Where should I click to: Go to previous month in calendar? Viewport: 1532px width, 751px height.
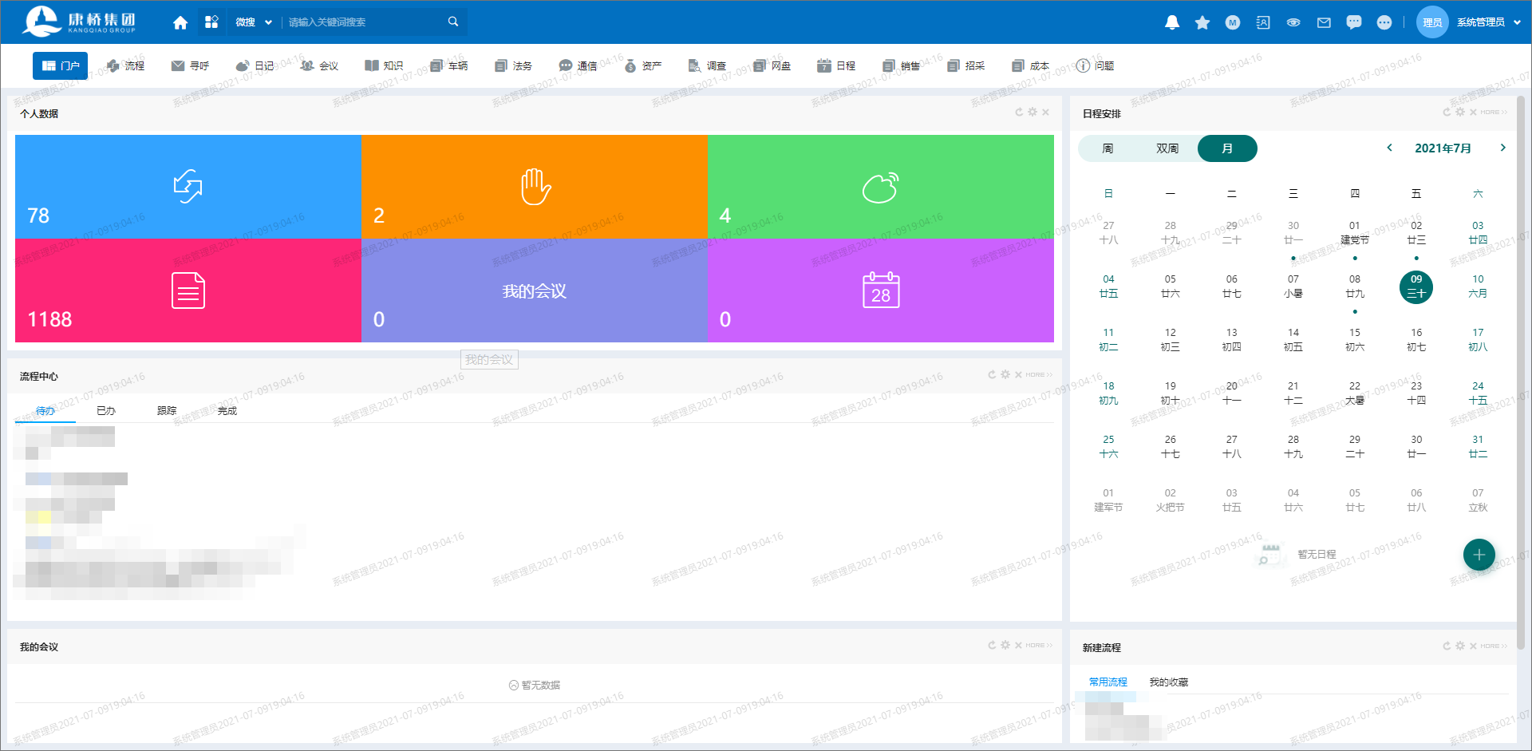1389,148
